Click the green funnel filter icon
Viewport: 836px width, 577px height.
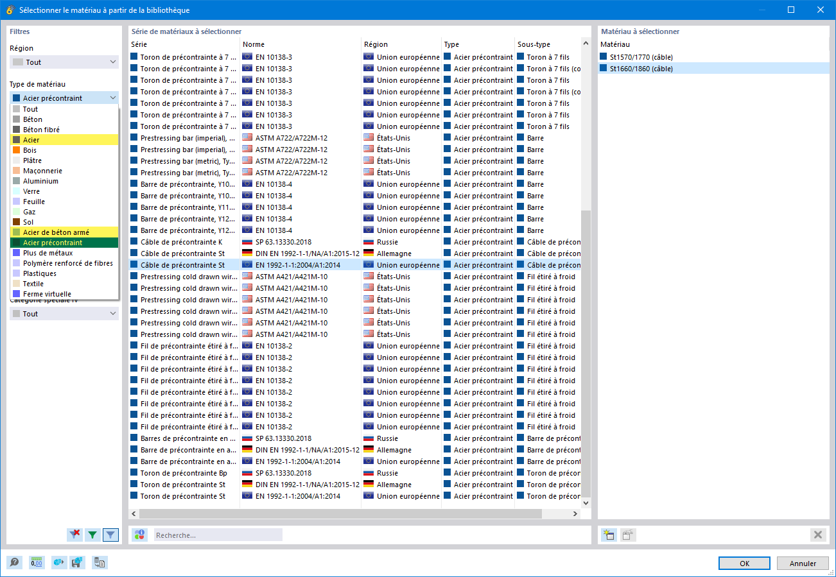92,534
